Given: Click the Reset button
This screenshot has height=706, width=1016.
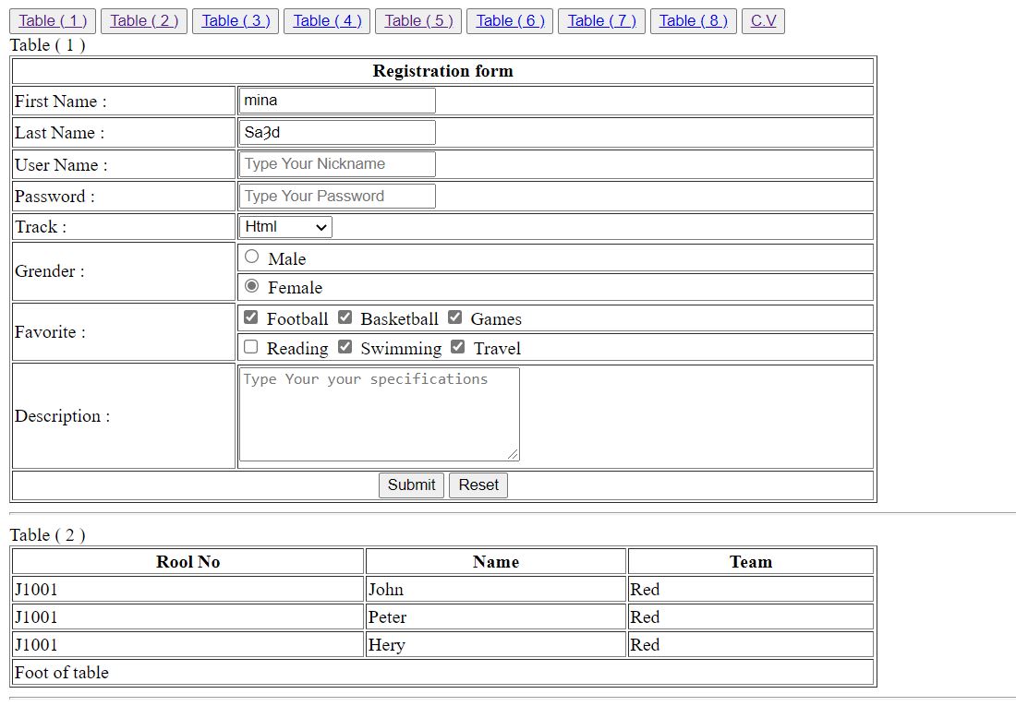Looking at the screenshot, I should [x=478, y=485].
